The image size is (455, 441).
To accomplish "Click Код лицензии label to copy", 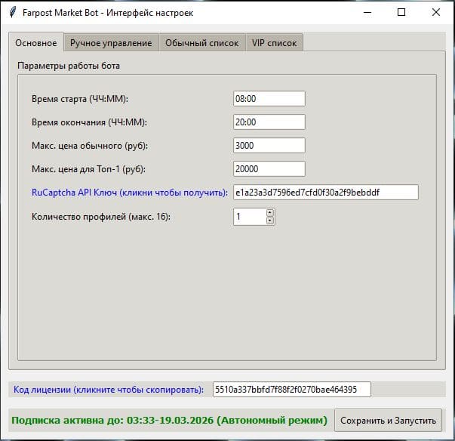I will point(109,390).
